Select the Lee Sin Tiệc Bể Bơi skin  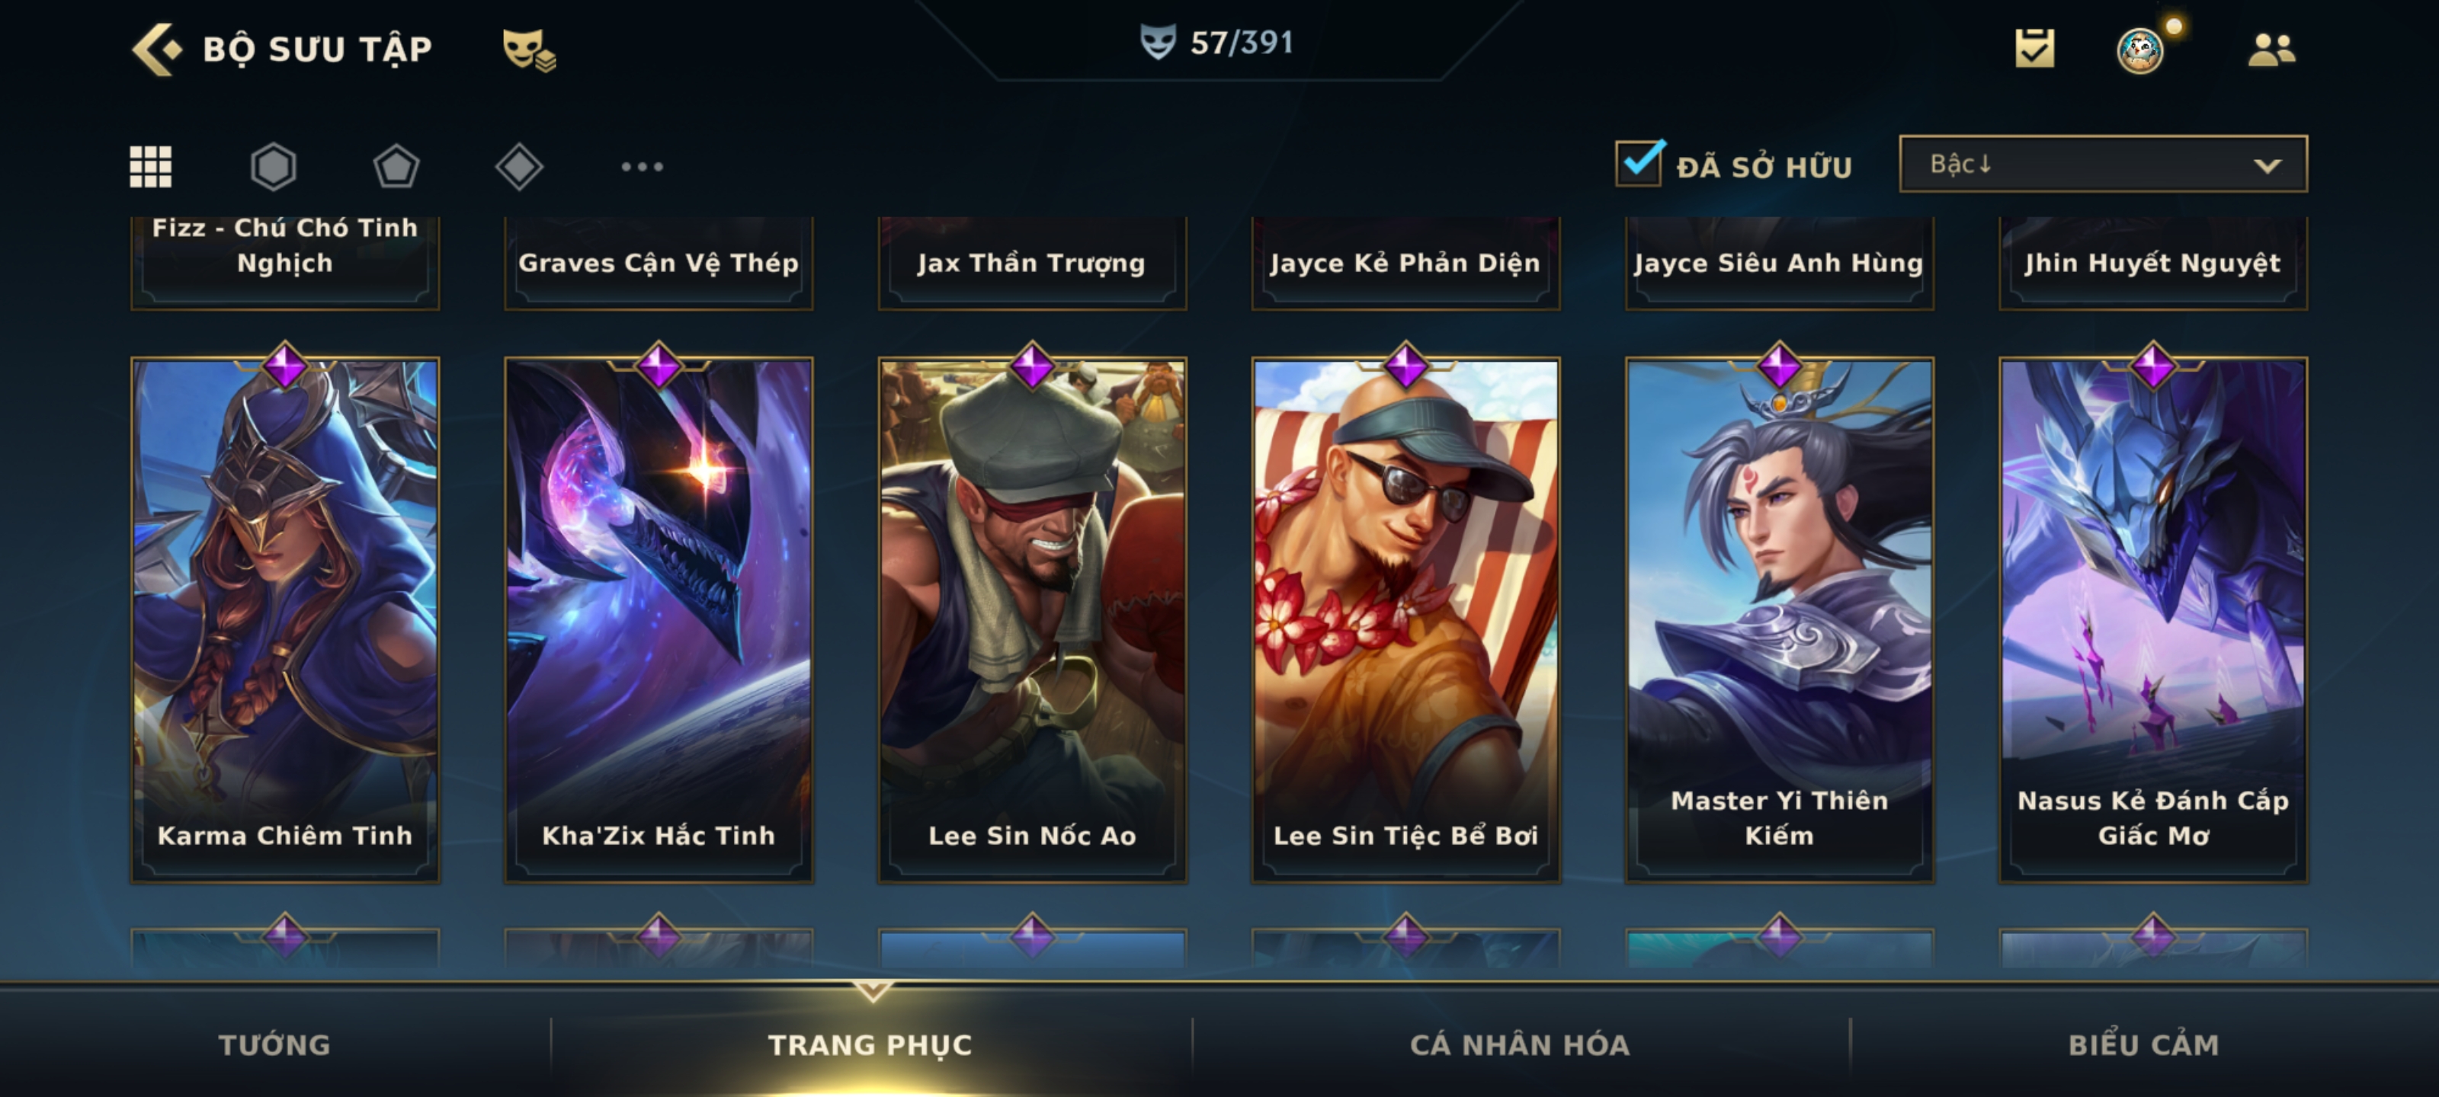(1405, 620)
